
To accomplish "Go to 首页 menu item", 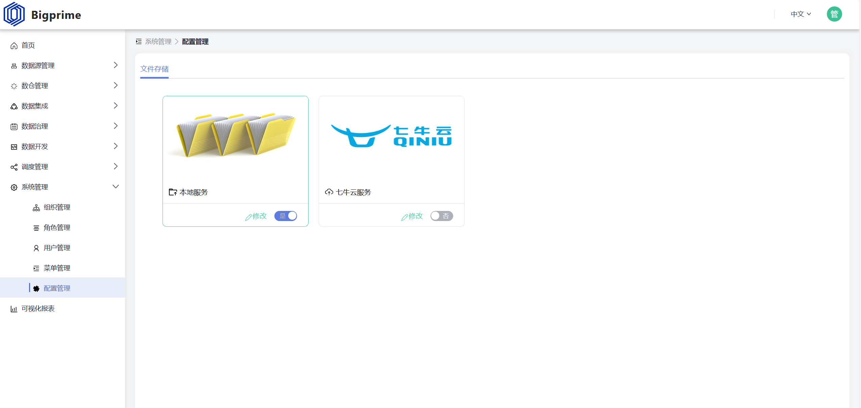I will (63, 45).
